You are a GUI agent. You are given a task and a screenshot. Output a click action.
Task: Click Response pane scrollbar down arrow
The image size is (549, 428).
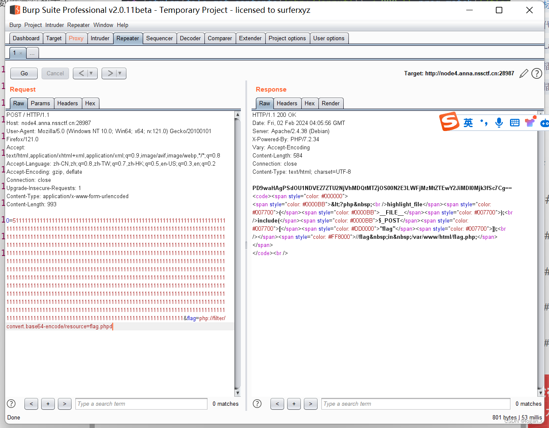(x=540, y=393)
